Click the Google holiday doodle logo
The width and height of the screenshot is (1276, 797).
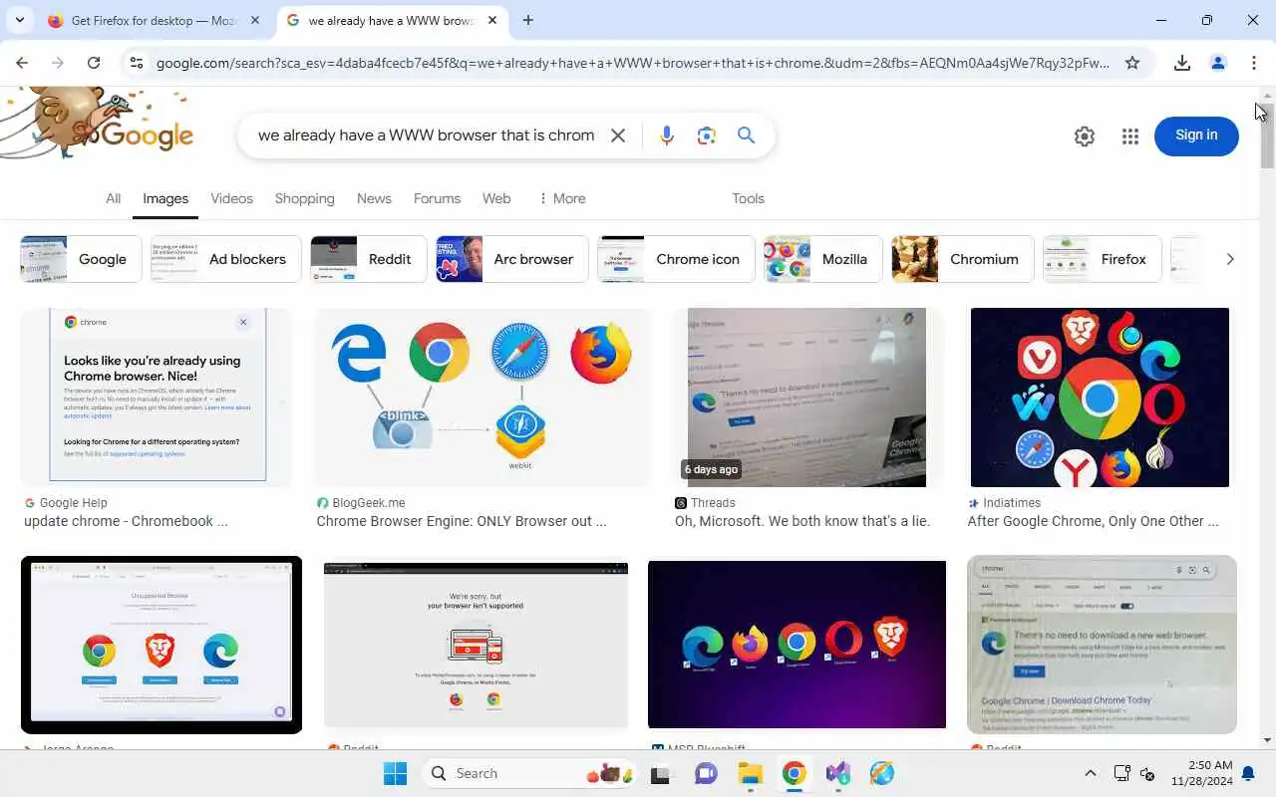click(98, 125)
